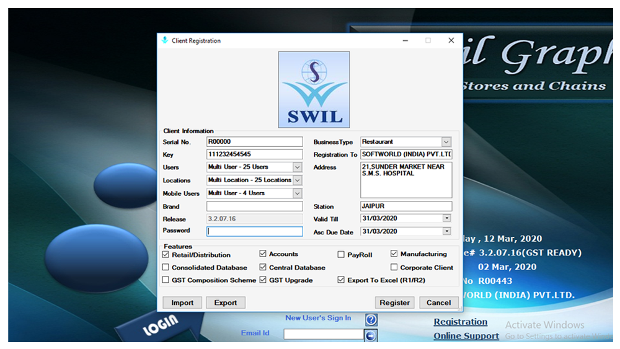Click the arrow icon beside Email Id
This screenshot has height=349, width=620.
point(371,335)
